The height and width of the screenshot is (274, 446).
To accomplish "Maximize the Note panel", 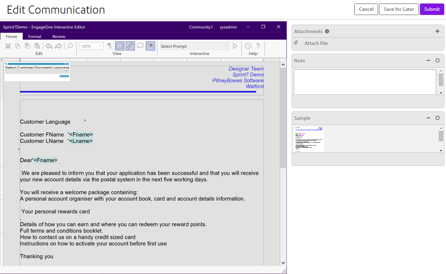I will tap(437, 61).
